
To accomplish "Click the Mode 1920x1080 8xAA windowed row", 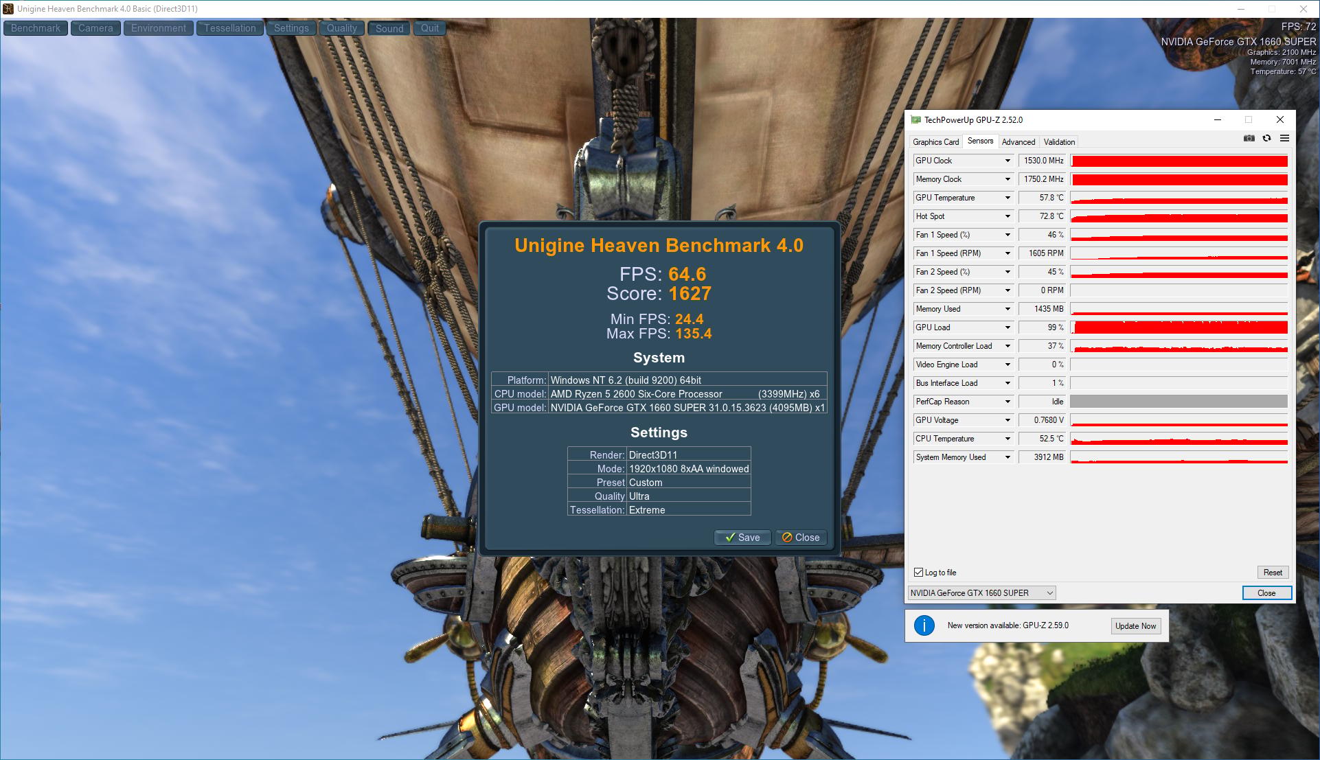I will [x=659, y=469].
